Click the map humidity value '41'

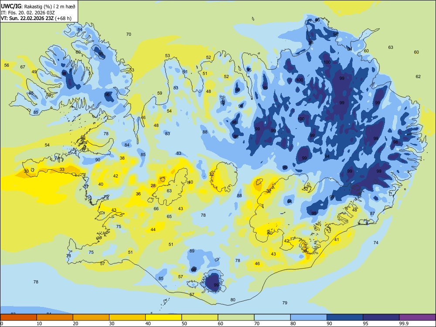(x=337, y=239)
